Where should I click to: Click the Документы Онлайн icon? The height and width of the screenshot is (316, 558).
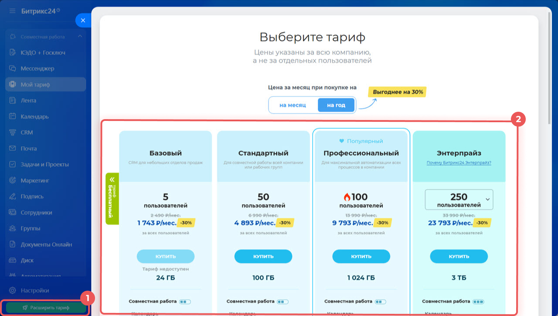click(x=13, y=244)
